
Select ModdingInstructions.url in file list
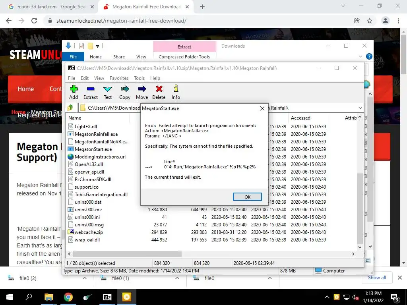click(100, 156)
